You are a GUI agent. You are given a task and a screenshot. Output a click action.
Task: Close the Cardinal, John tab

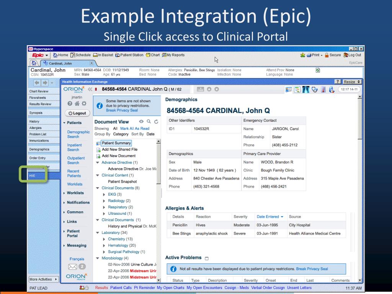91,63
